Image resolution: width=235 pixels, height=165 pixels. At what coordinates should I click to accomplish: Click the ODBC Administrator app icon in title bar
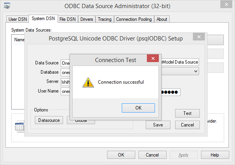coord(7,6)
